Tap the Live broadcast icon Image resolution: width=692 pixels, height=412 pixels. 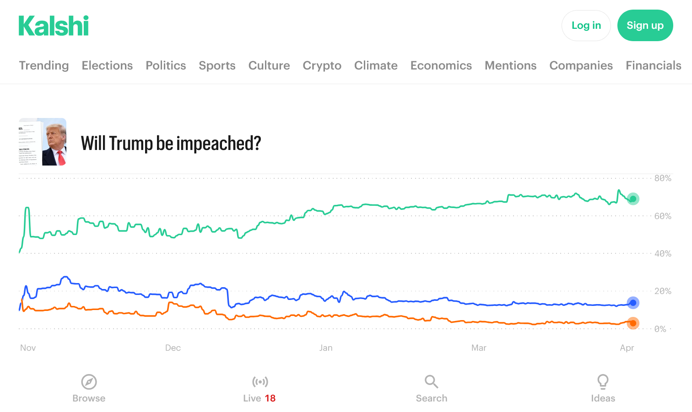pos(260,382)
